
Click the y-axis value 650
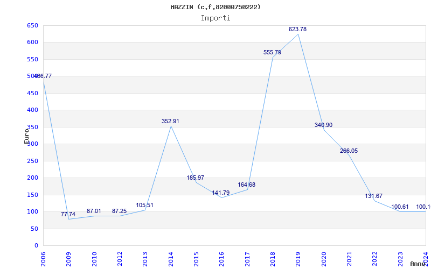pyautogui.click(x=32, y=25)
